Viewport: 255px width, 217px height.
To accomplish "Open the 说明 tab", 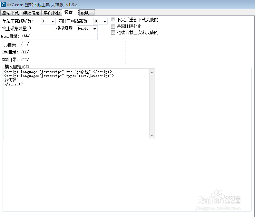I will point(87,13).
